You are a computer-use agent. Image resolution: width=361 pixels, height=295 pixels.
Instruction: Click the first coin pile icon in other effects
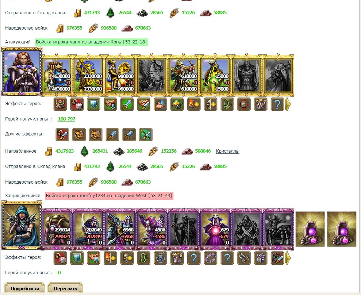(79, 134)
